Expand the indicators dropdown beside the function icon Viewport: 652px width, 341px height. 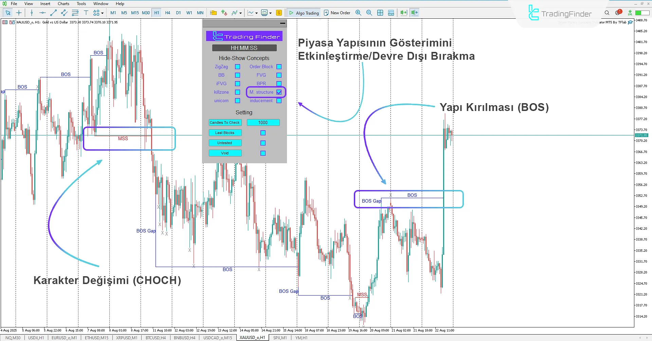[x=240, y=13]
